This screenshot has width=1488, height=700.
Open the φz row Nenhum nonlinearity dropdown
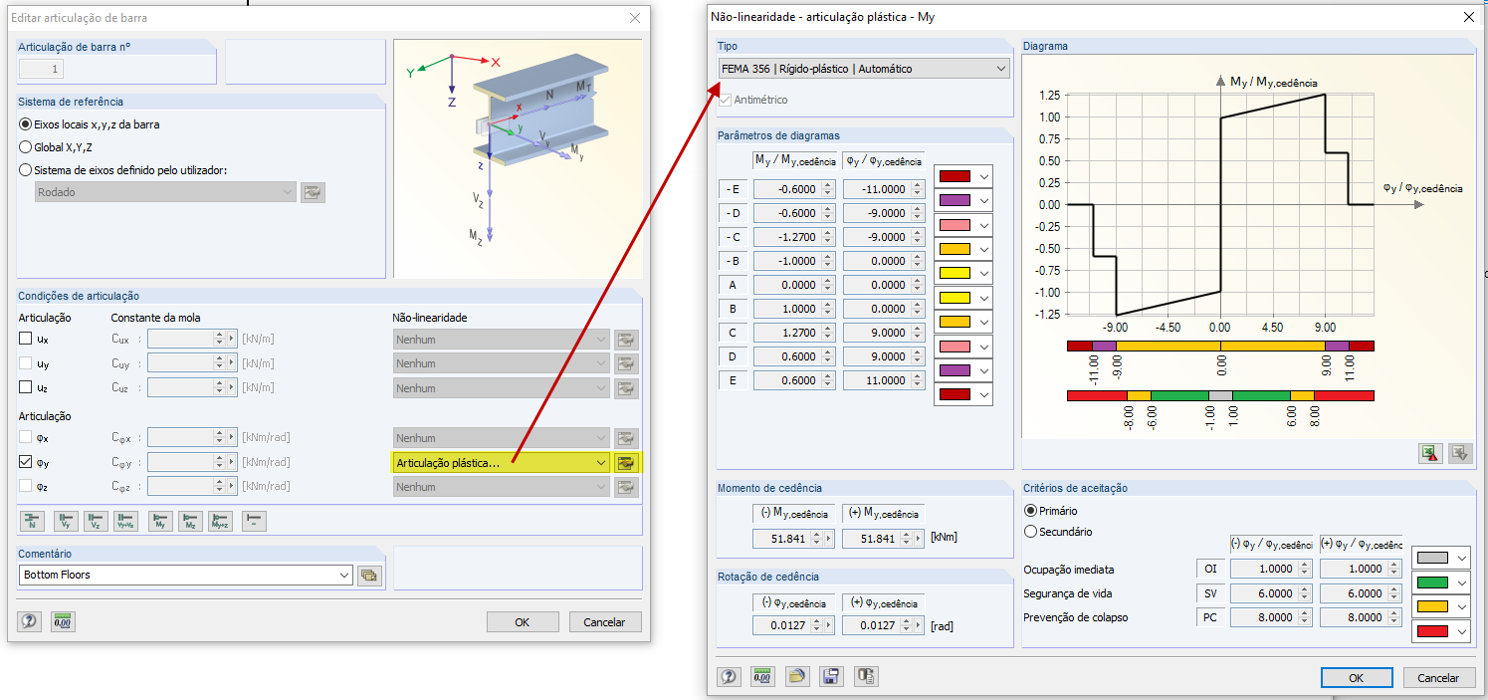tap(502, 487)
